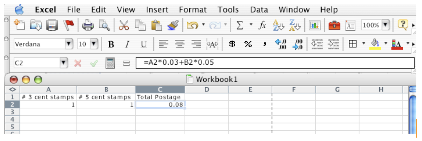
Task: Cancel the formula entry with red X
Action: [78, 63]
